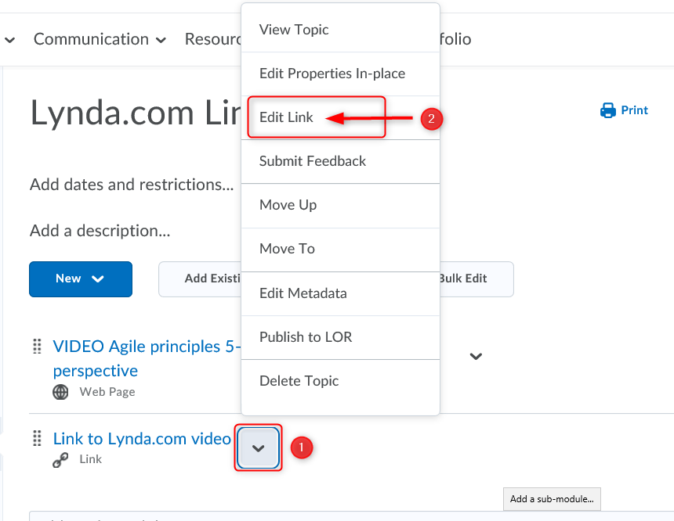Click the drag handle beside VIDEO Agile principles
This screenshot has height=521, width=674.
[x=37, y=347]
